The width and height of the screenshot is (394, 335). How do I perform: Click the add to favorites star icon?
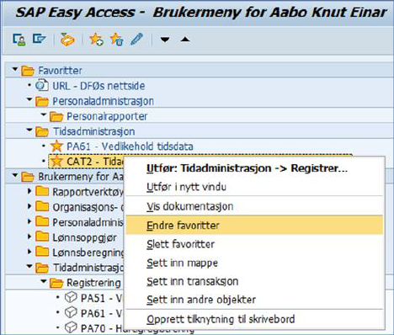(x=96, y=40)
